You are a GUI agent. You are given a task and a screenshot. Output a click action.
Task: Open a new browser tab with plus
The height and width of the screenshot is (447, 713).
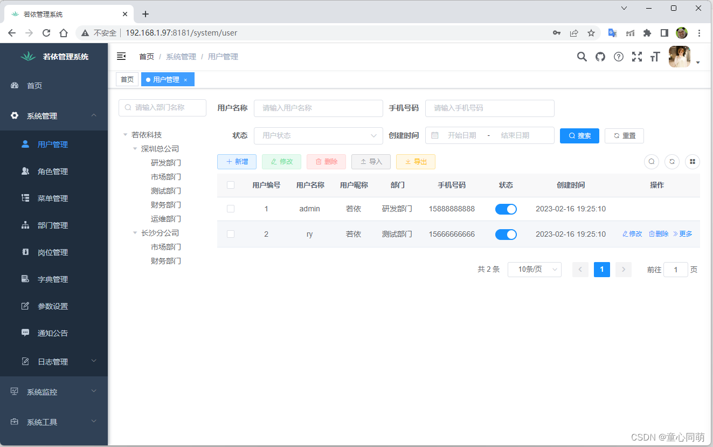[145, 14]
